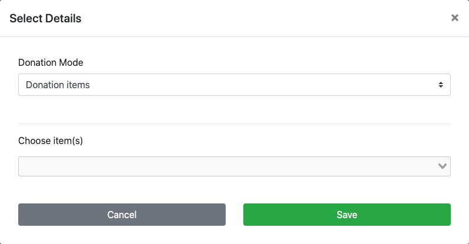The height and width of the screenshot is (244, 469).
Task: Show available items via down chevron
Action: coord(443,166)
